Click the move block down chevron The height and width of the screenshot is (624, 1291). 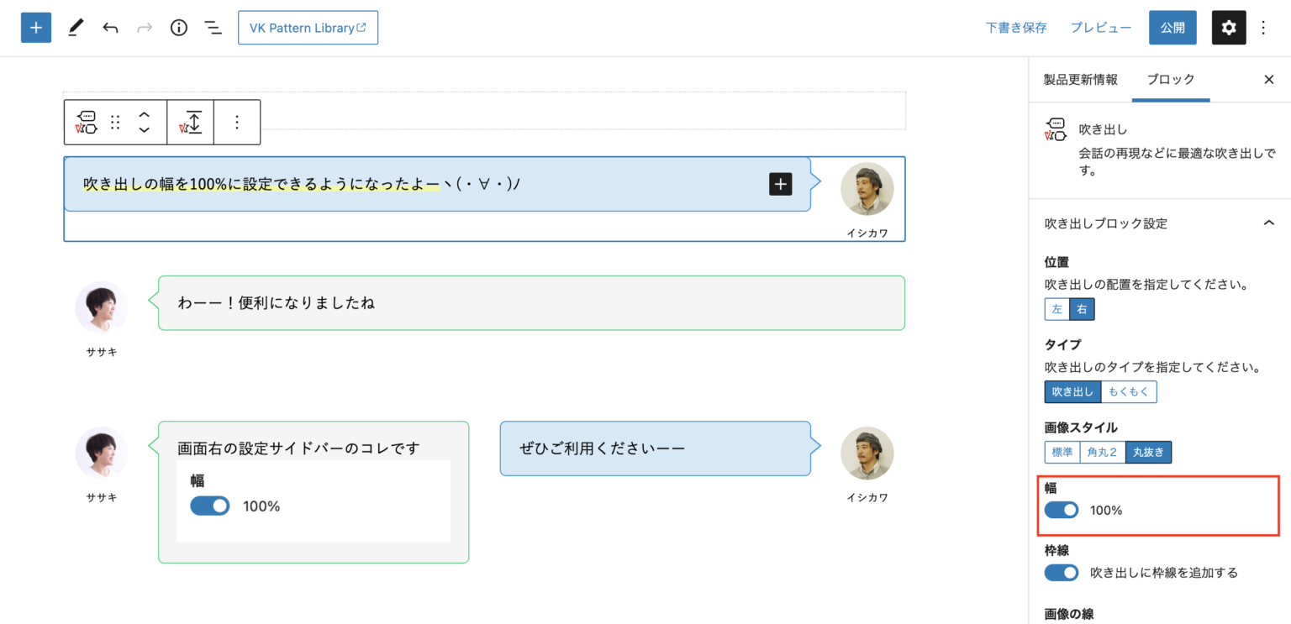pyautogui.click(x=144, y=130)
